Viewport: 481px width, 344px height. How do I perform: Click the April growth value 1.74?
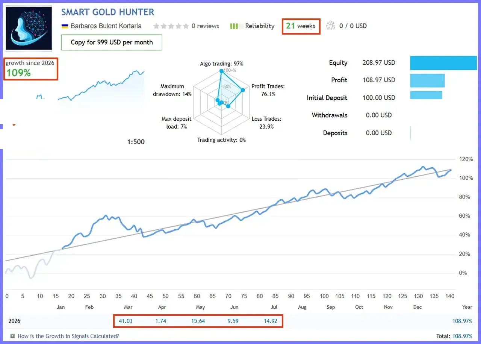[160, 321]
